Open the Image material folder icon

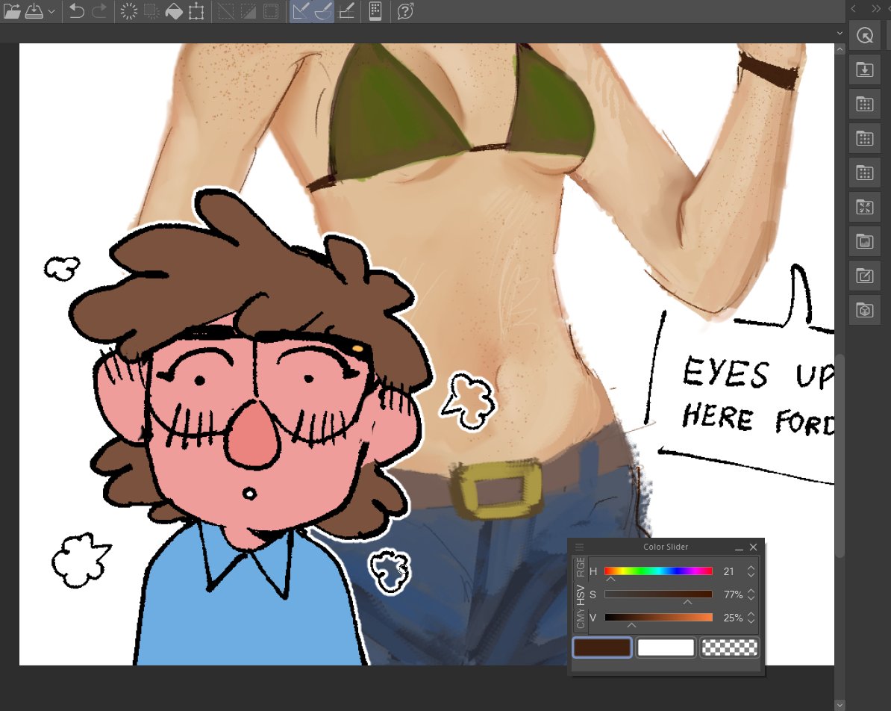[865, 242]
